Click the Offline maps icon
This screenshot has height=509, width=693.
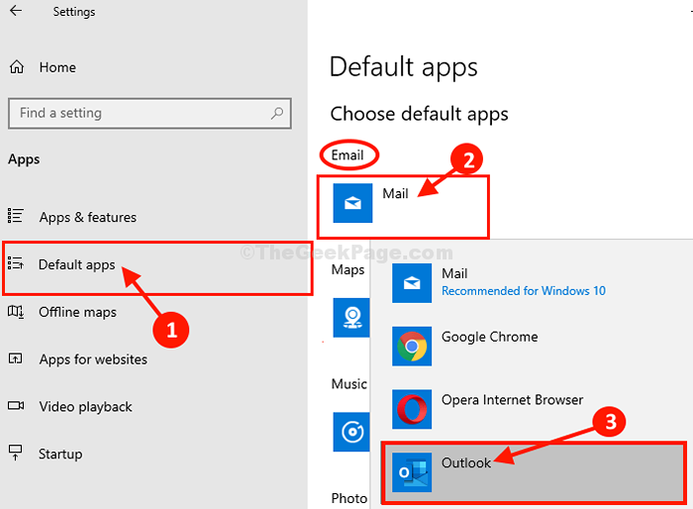(16, 312)
